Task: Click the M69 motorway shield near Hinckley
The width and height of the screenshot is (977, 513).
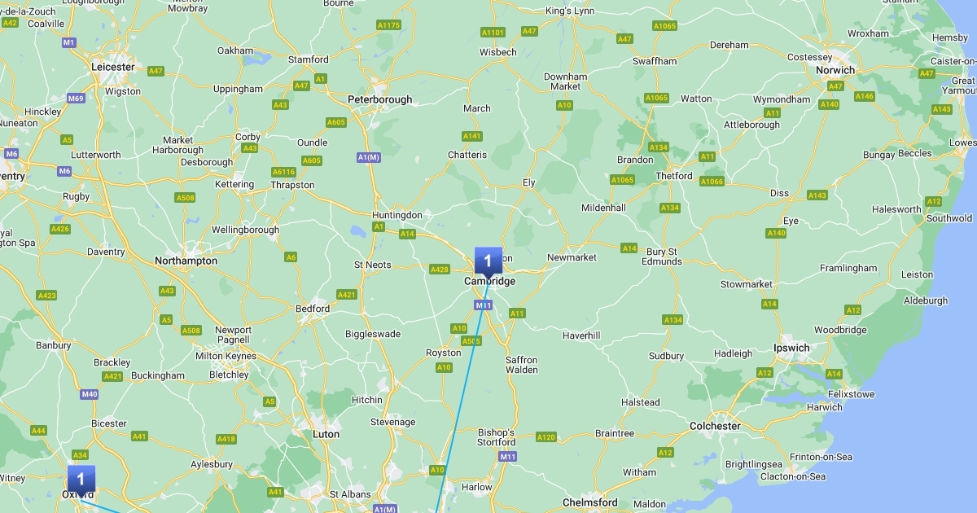Action: (76, 99)
